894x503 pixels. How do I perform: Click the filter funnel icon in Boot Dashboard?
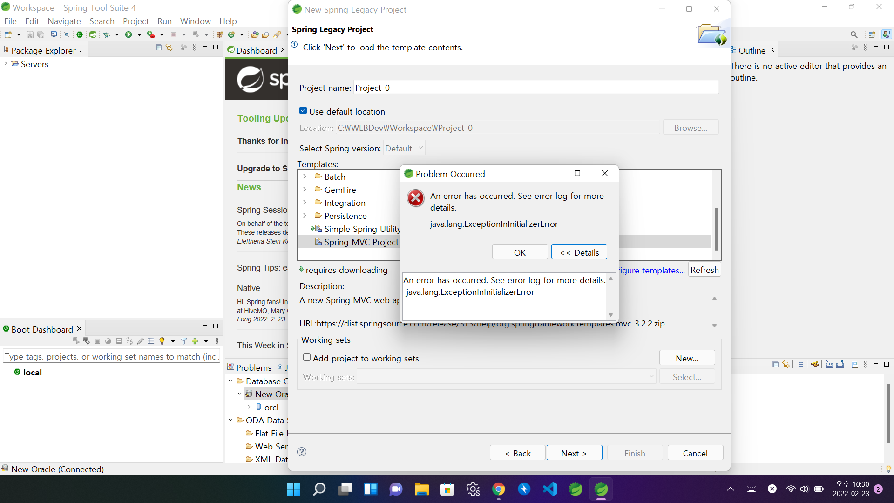(183, 341)
